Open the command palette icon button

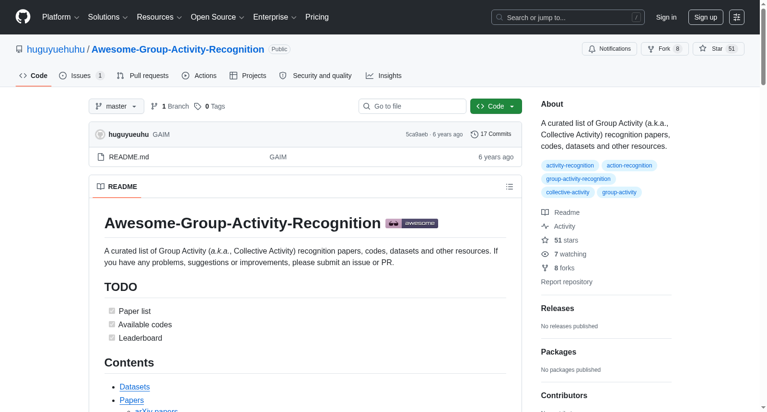[737, 17]
